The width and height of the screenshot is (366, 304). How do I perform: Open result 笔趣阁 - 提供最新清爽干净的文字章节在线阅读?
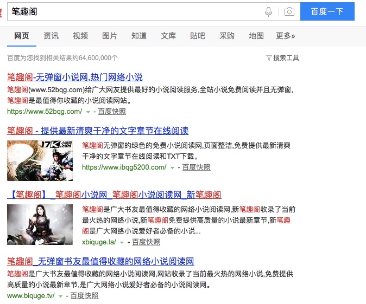click(x=98, y=131)
